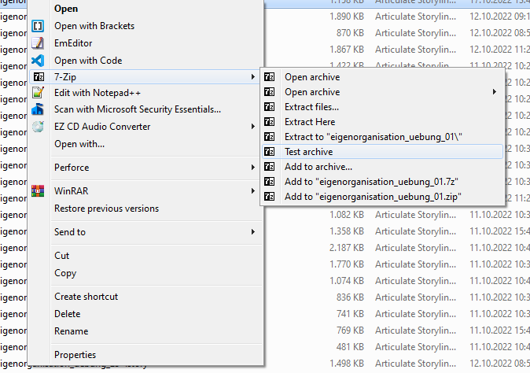Click Rename in the context menu
The image size is (530, 373).
pyautogui.click(x=71, y=331)
